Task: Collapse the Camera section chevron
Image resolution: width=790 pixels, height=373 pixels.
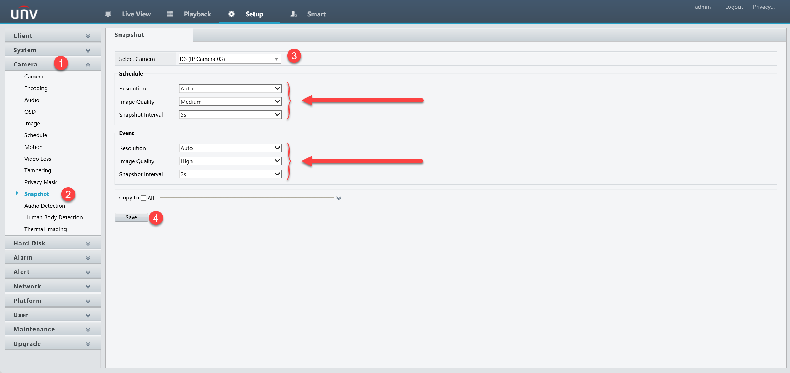Action: (x=88, y=65)
